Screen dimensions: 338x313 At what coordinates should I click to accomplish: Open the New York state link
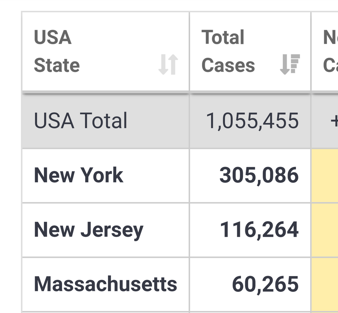[79, 175]
